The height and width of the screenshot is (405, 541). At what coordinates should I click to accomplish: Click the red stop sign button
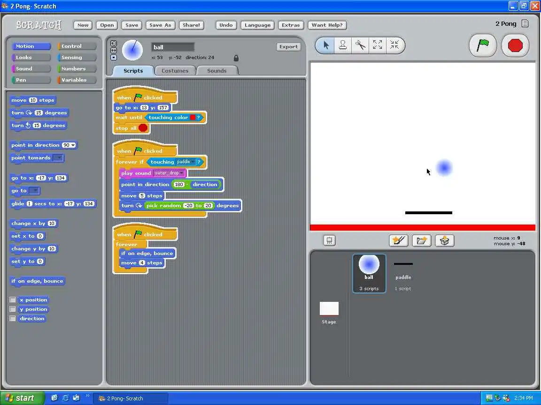coord(515,45)
